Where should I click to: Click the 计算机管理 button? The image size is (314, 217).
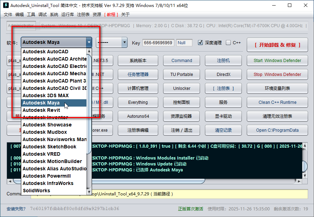tap(138, 88)
